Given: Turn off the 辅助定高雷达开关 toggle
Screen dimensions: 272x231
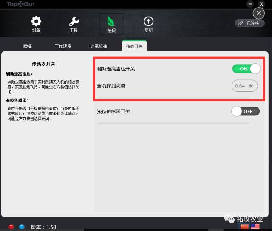Looking at the screenshot, I should pos(246,69).
